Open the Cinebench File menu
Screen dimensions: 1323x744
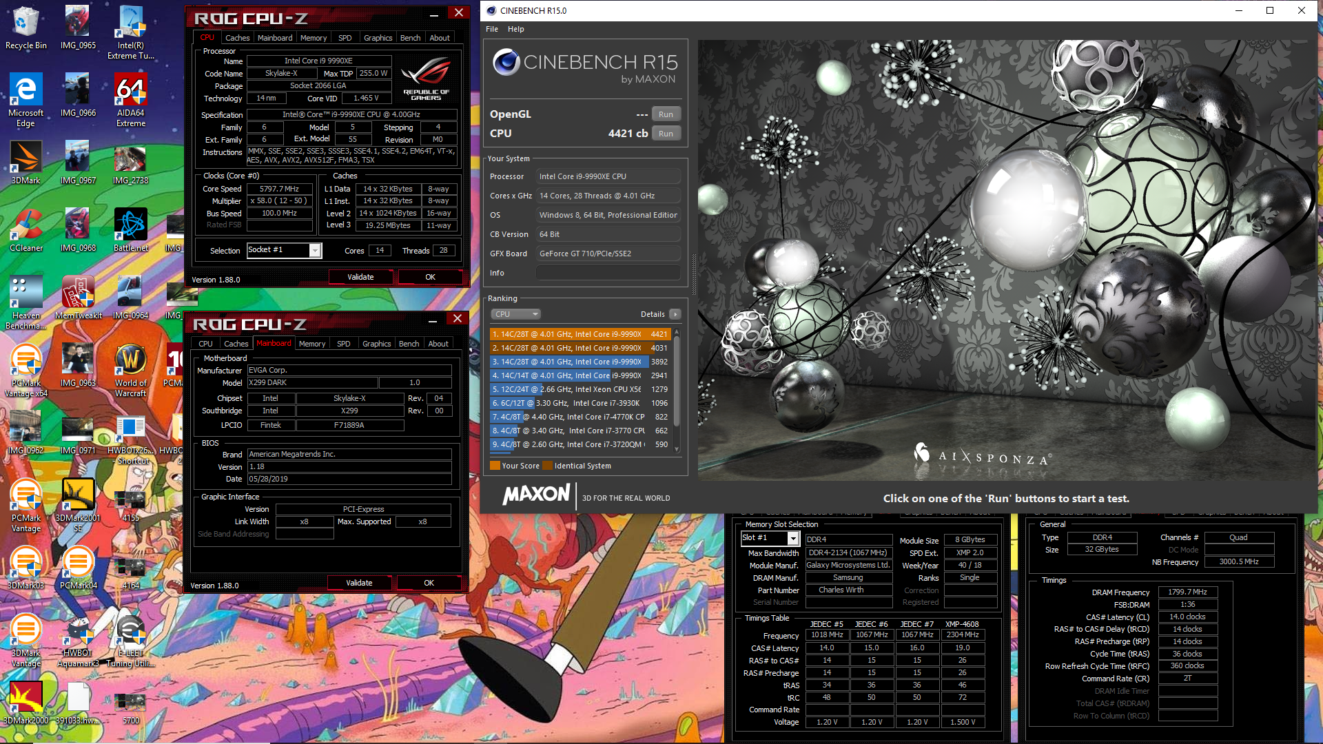tap(492, 29)
